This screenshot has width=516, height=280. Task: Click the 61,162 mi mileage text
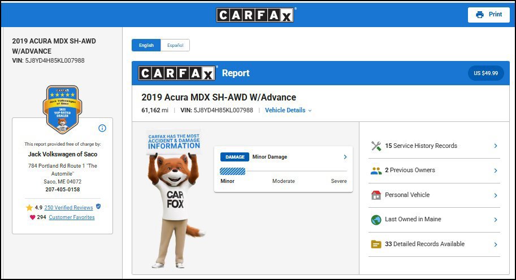[155, 111]
